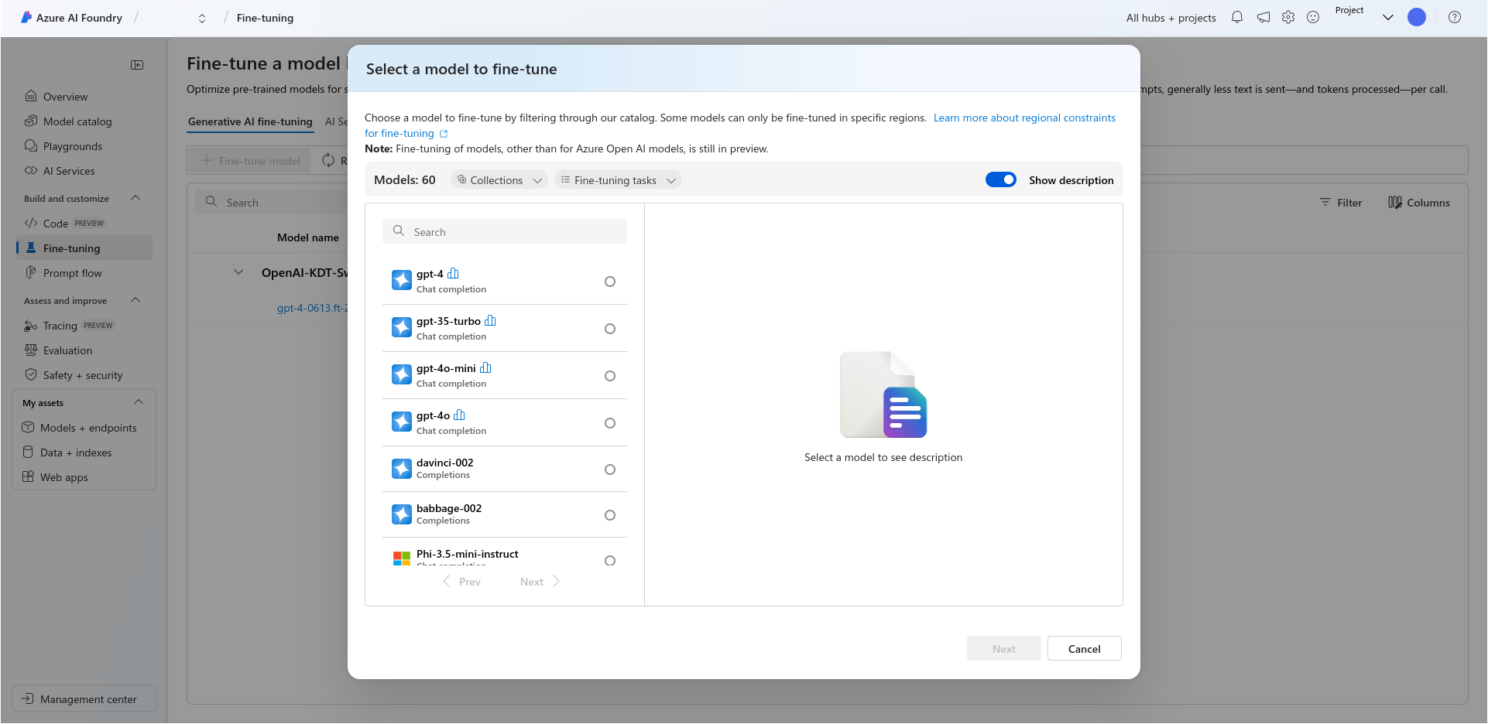
Task: Select the babbage-002 radio button
Action: [610, 515]
